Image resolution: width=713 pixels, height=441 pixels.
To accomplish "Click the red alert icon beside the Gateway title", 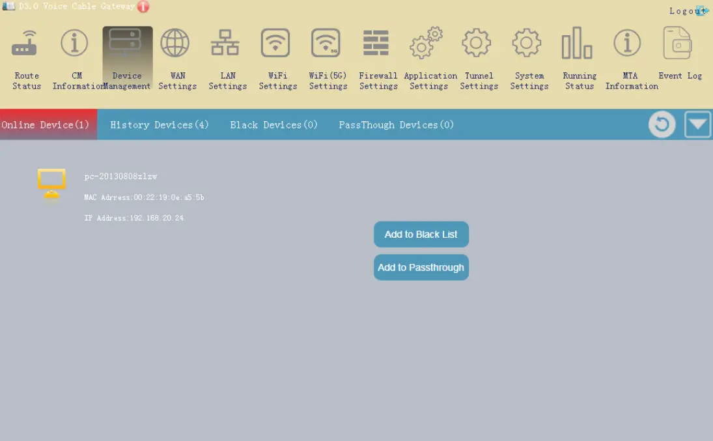I will point(143,7).
